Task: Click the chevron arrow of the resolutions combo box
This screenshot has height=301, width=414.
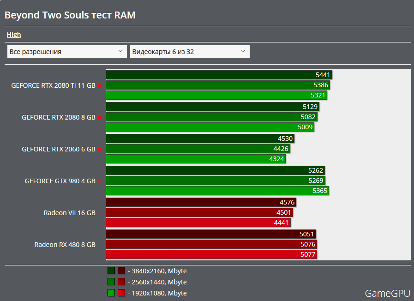Action: (120, 52)
